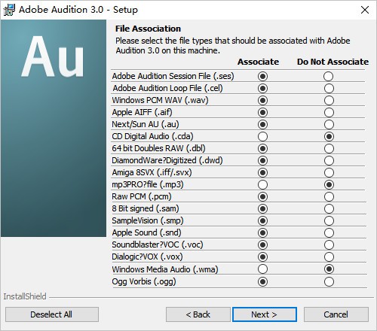Go to the previous step with Back
This screenshot has width=377, height=331.
[x=198, y=314]
